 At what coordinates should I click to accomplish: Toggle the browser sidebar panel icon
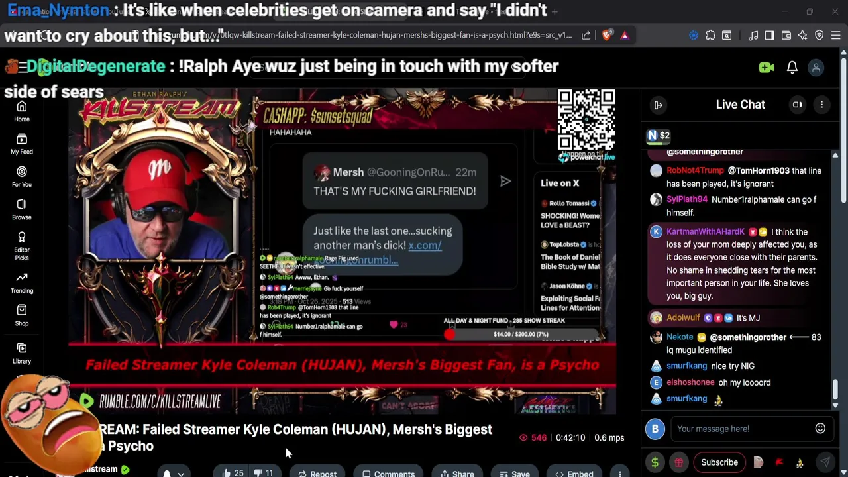click(x=769, y=35)
